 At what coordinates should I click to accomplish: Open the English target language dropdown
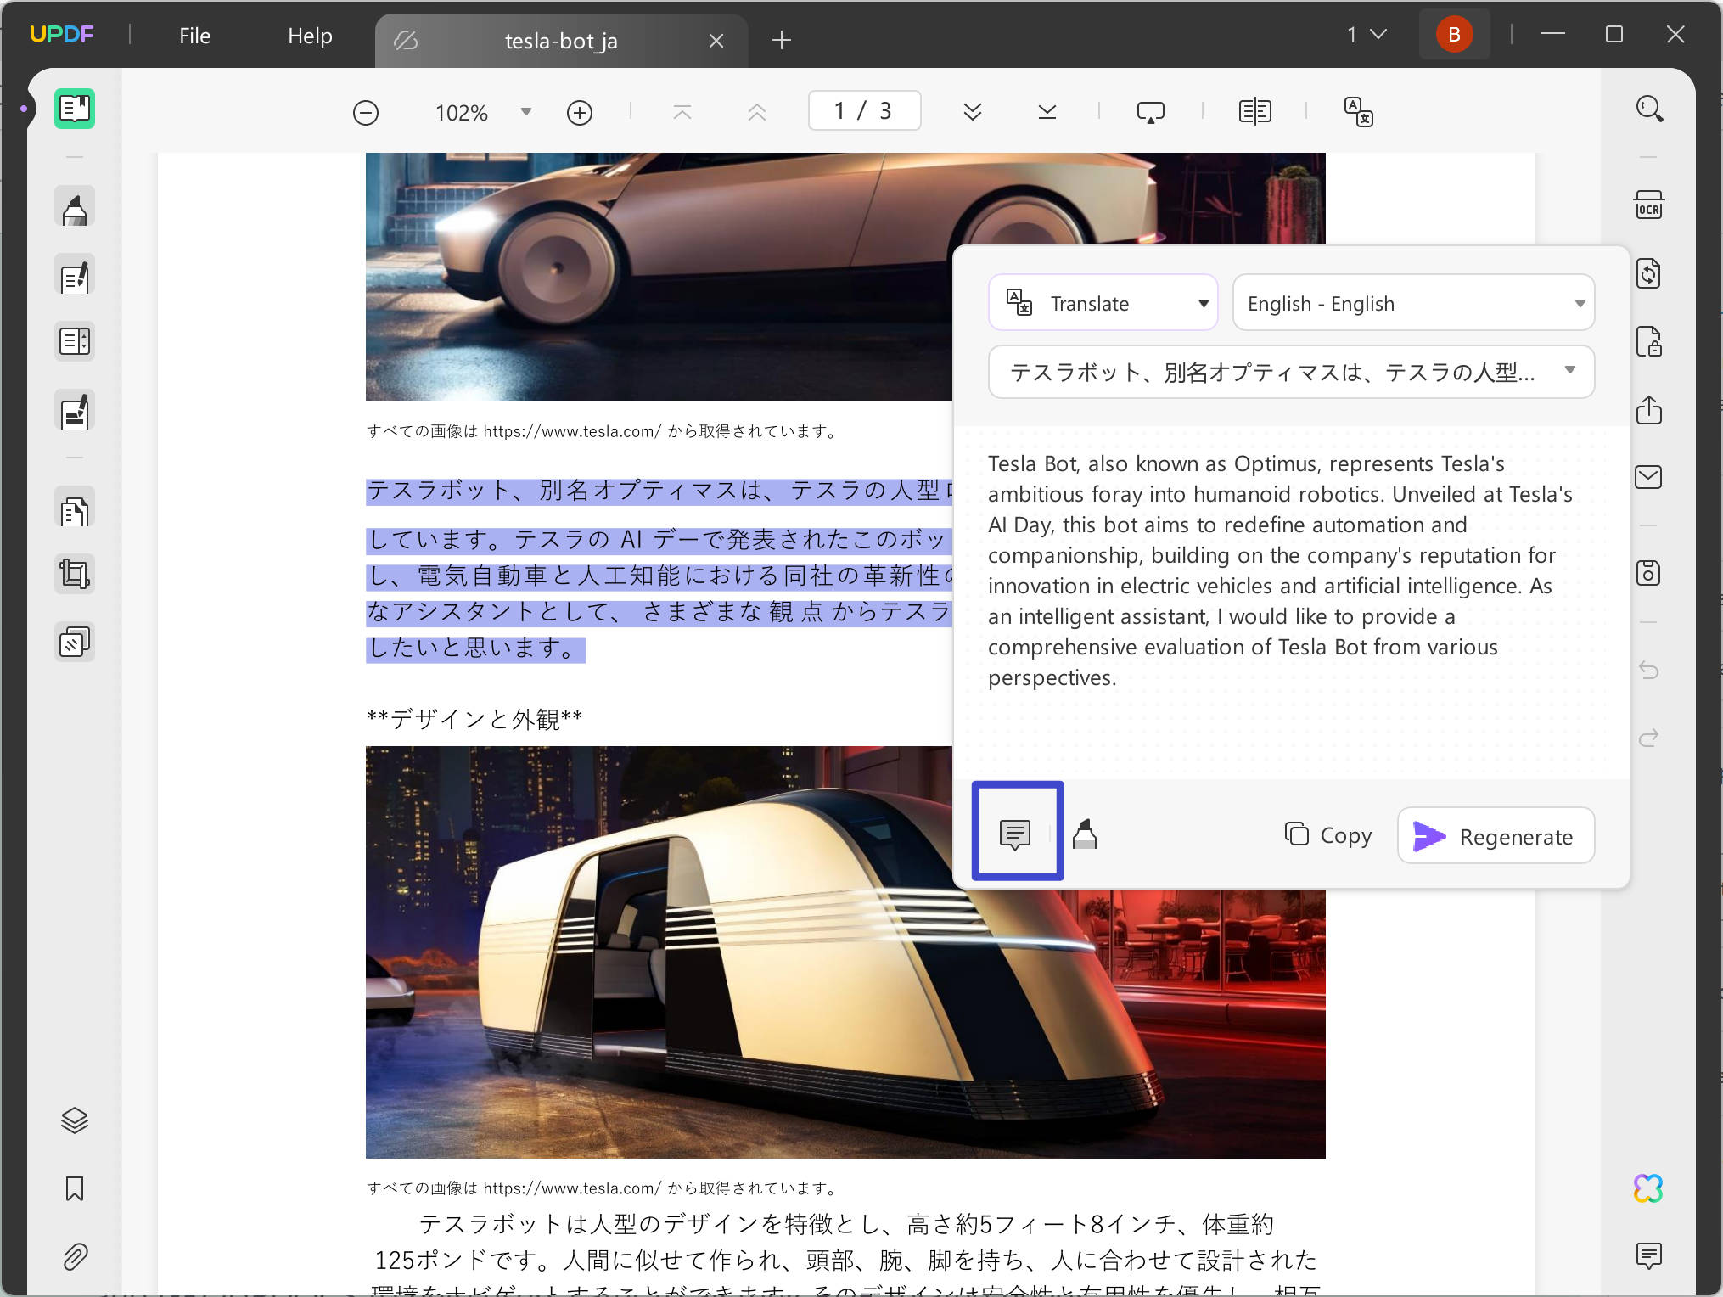(x=1580, y=302)
